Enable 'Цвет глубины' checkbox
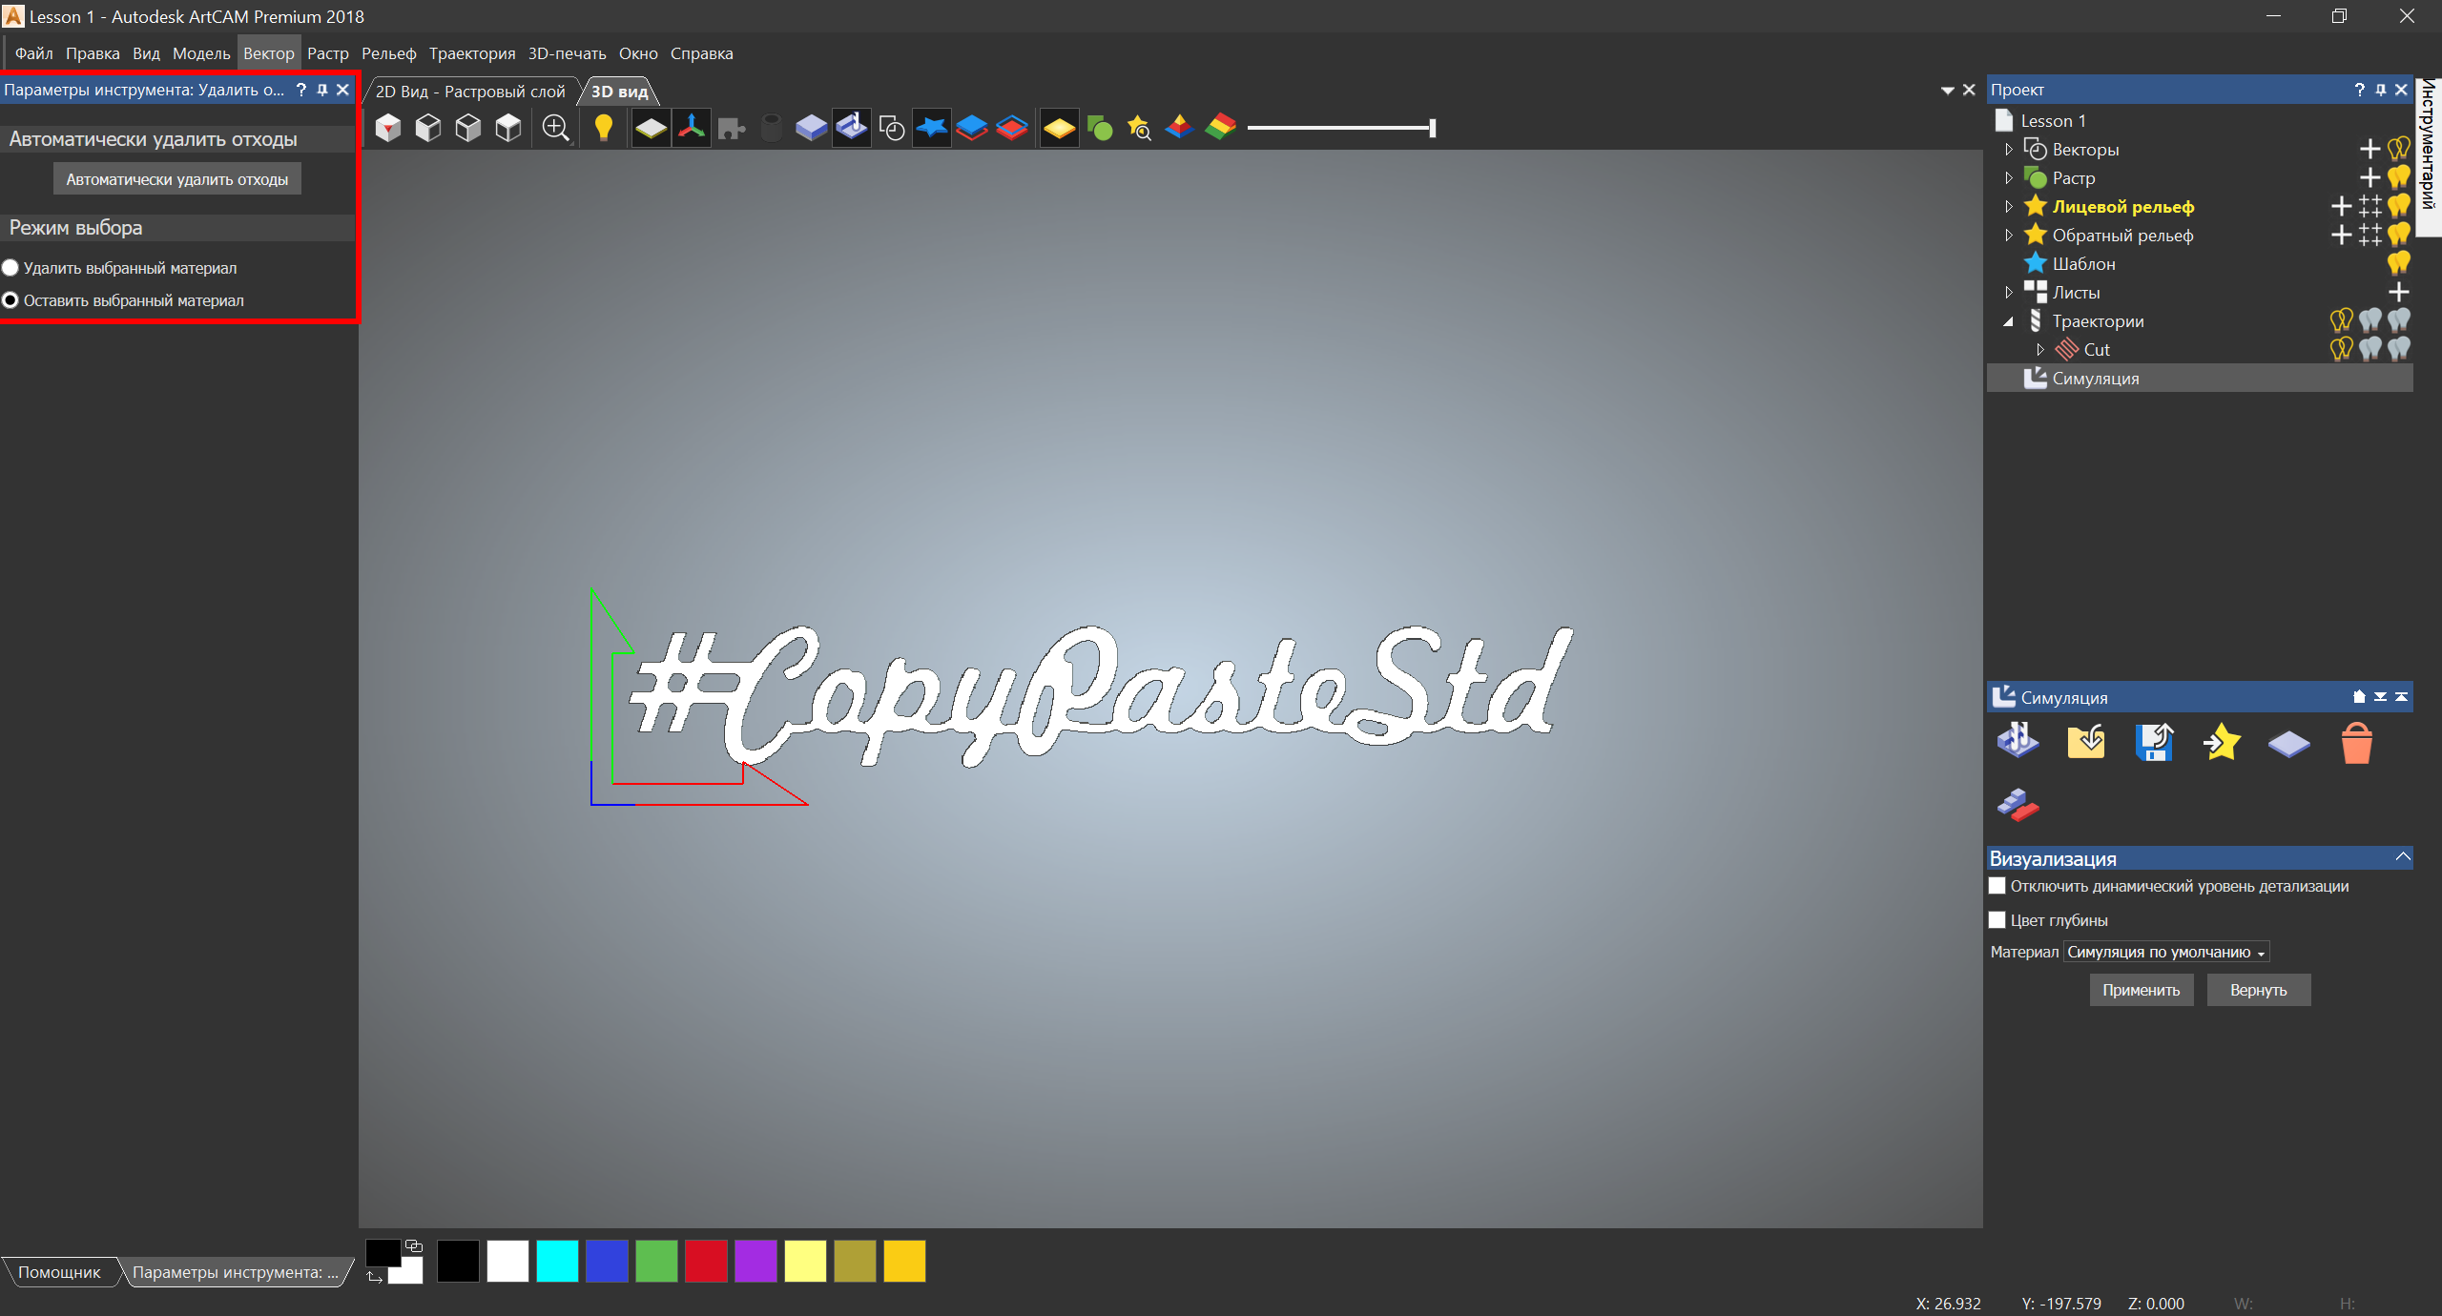This screenshot has width=2442, height=1316. click(x=1997, y=920)
